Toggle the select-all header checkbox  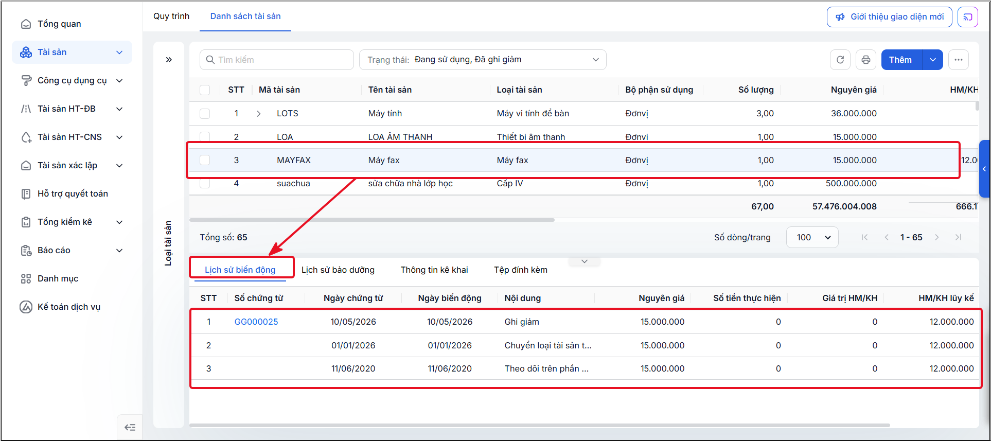(x=205, y=90)
